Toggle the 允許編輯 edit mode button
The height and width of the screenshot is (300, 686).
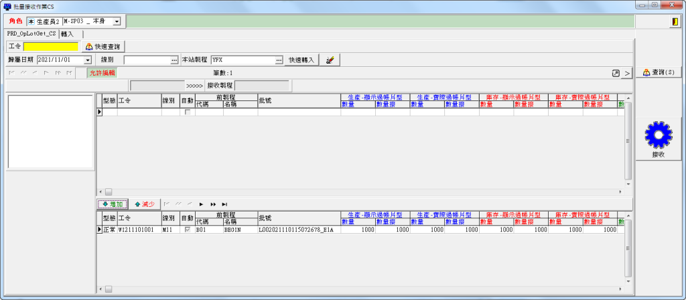tap(102, 72)
